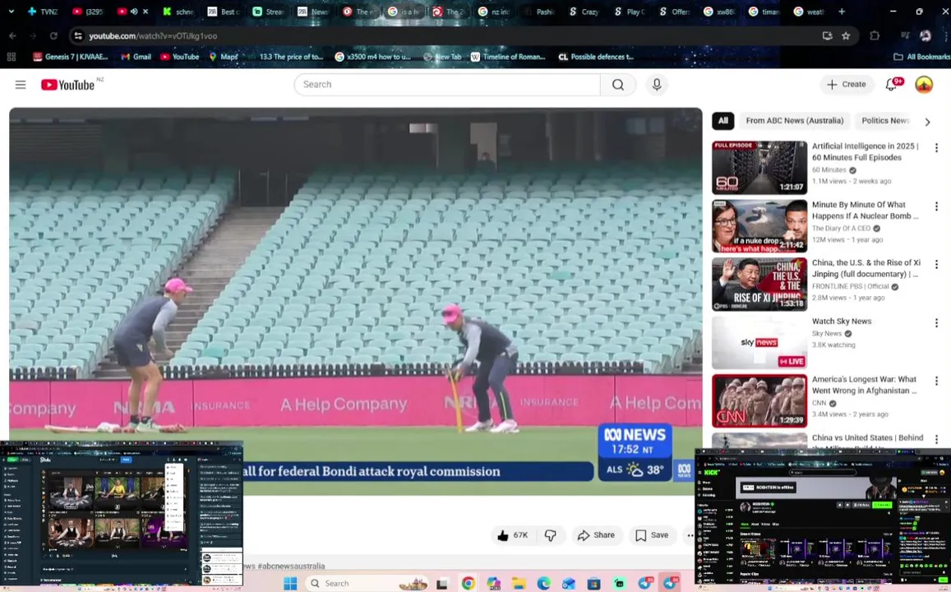Viewport: 951px width, 592px height.
Task: Click the #abcnewsaustralia hashtag
Action: (291, 566)
